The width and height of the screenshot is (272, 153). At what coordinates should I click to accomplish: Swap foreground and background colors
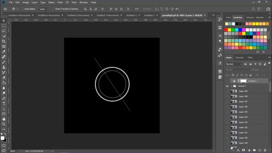[5, 134]
